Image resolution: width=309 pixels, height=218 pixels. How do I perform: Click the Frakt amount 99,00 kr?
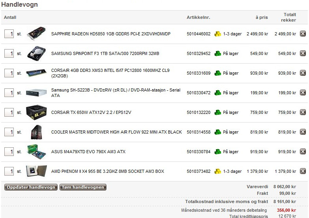point(288,193)
